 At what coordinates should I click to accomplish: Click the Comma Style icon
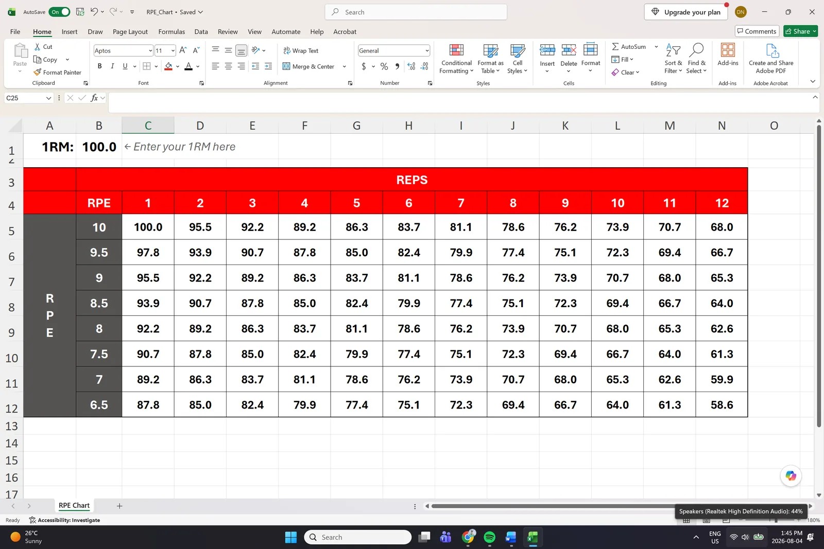click(397, 66)
